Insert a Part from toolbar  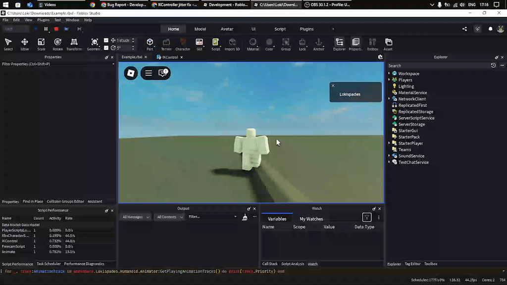point(150,44)
